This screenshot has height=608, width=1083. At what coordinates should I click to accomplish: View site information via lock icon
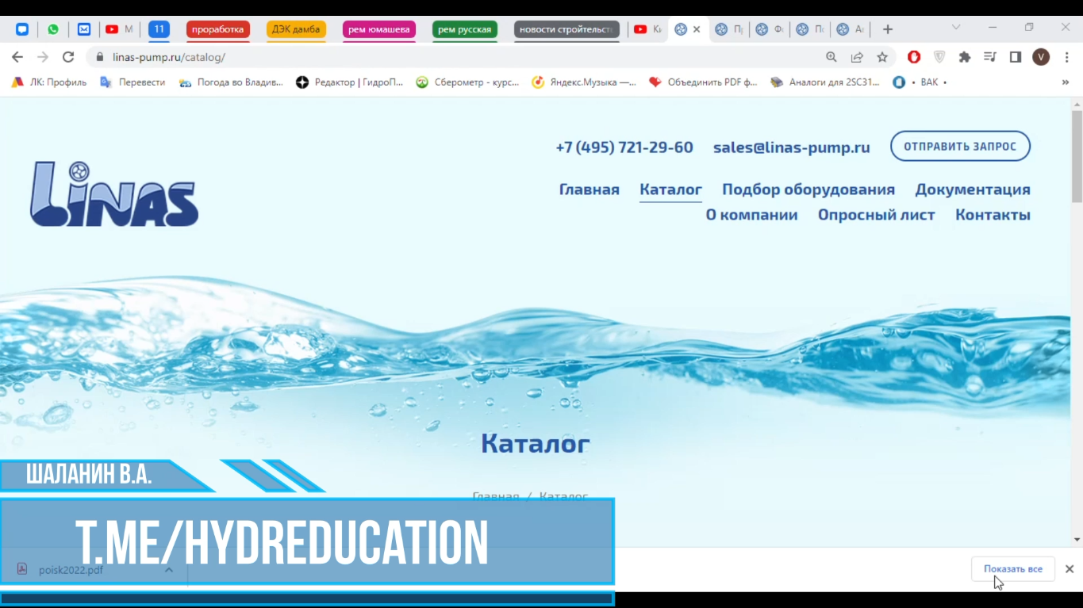click(x=100, y=57)
